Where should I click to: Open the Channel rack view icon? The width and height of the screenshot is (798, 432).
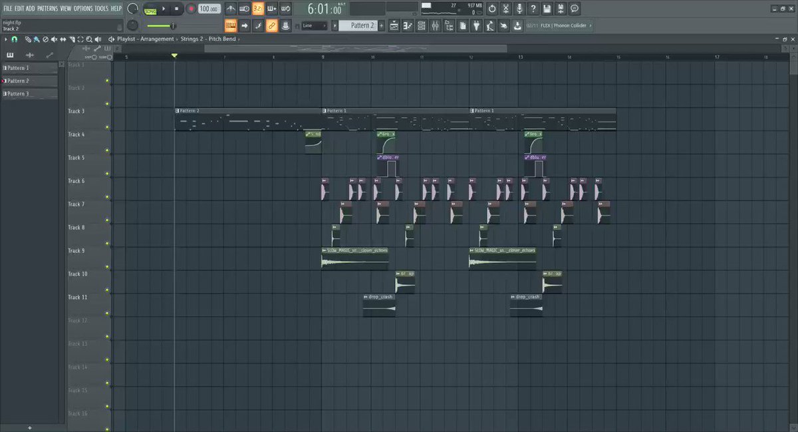click(422, 25)
